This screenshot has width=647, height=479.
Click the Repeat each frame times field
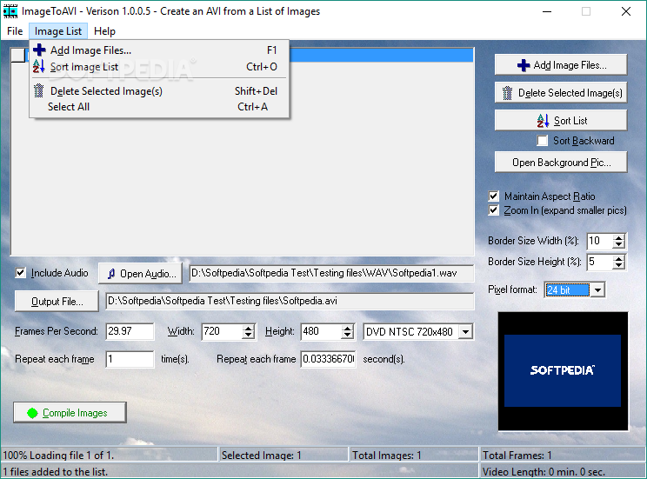130,359
